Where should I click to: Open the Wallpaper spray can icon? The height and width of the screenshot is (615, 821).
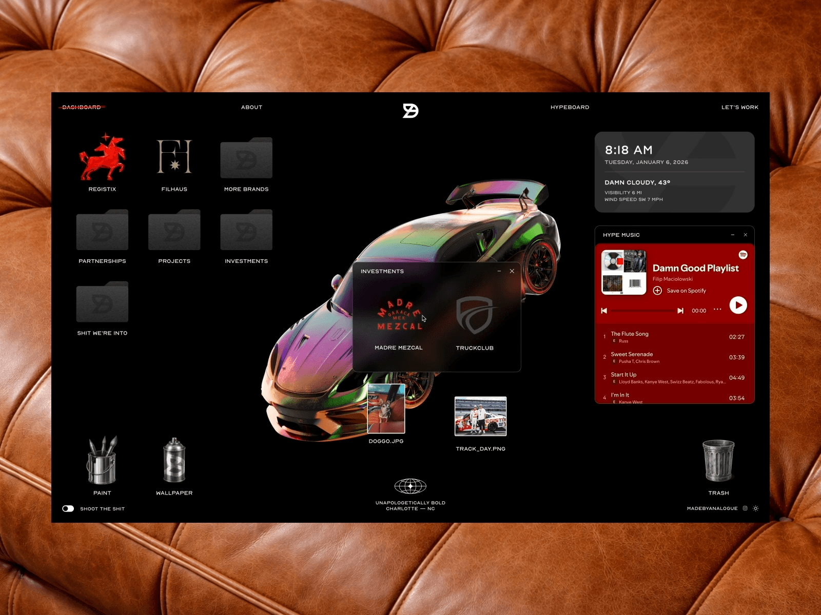coord(174,460)
